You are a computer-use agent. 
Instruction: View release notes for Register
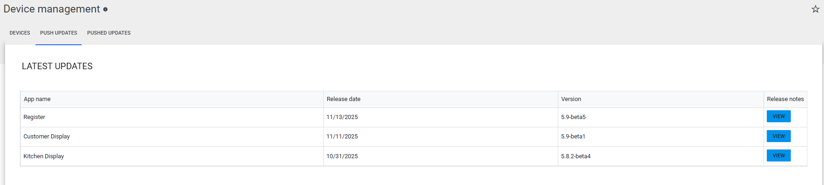pos(778,116)
